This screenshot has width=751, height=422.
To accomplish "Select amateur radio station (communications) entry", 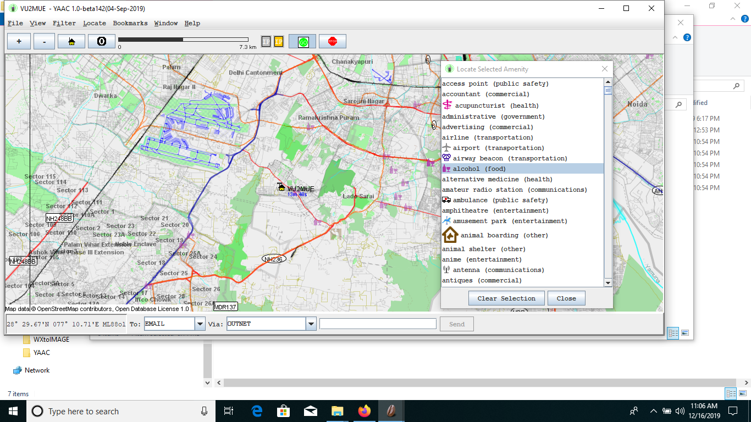I will point(522,190).
